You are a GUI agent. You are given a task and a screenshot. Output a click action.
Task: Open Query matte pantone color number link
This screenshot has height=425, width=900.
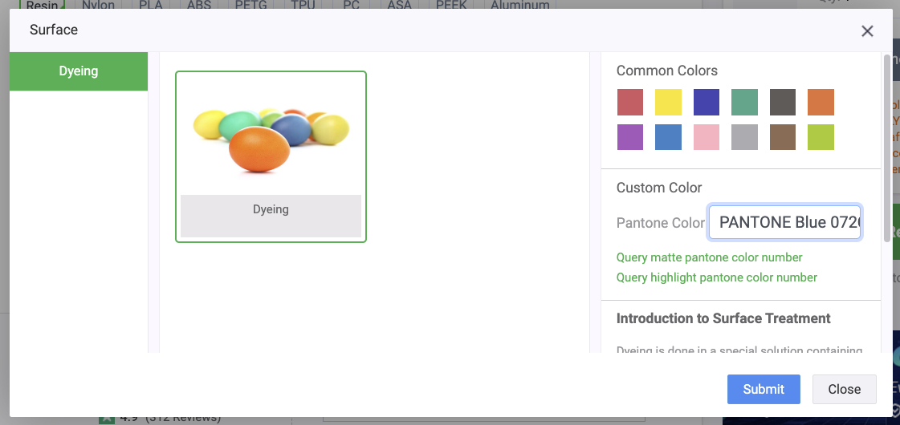tap(709, 257)
